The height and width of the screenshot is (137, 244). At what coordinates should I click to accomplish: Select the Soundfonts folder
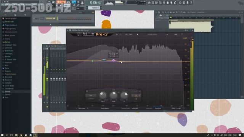click(8, 89)
